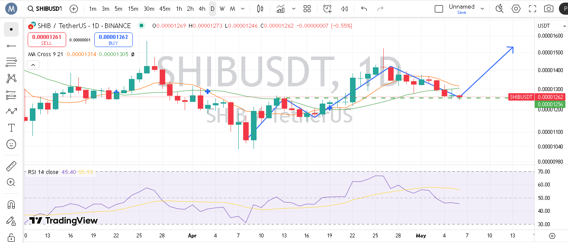Open time axis settings gear icon

(x=552, y=236)
